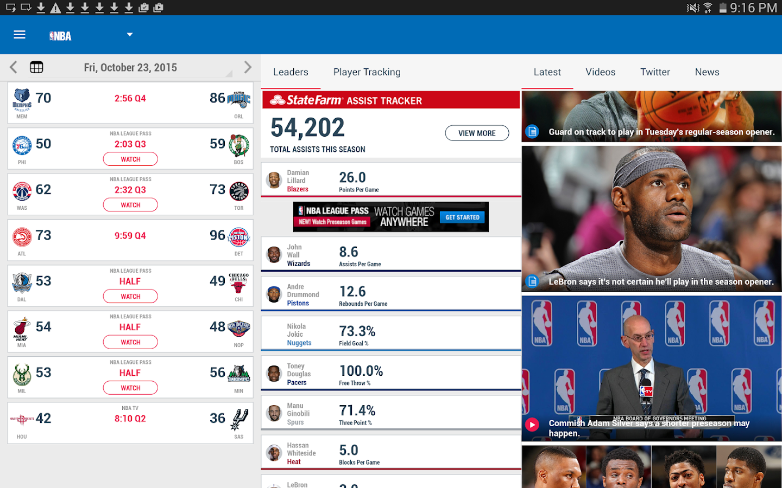Viewport: 782px width, 488px height.
Task: Open the calendar date picker icon
Action: pos(36,67)
